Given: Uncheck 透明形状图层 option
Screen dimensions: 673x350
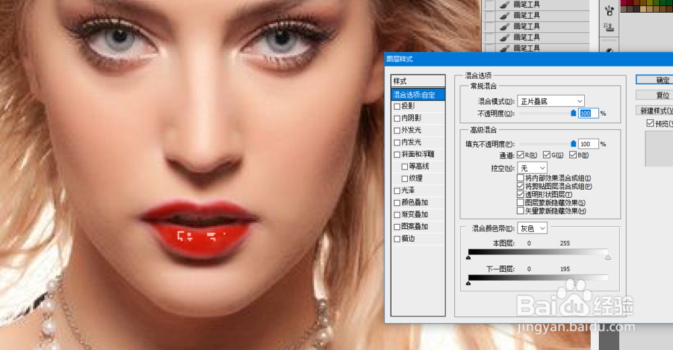Looking at the screenshot, I should click(521, 194).
